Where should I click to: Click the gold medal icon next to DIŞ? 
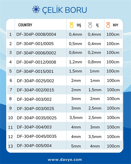(x=72, y=25)
